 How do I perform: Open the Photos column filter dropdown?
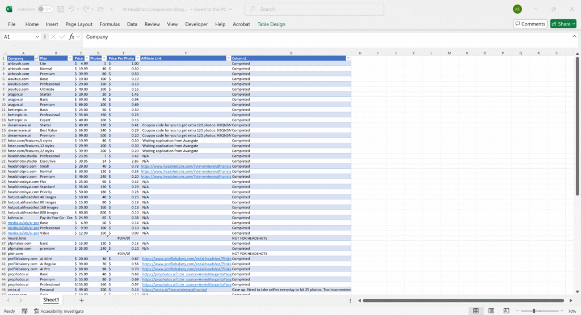(x=104, y=58)
